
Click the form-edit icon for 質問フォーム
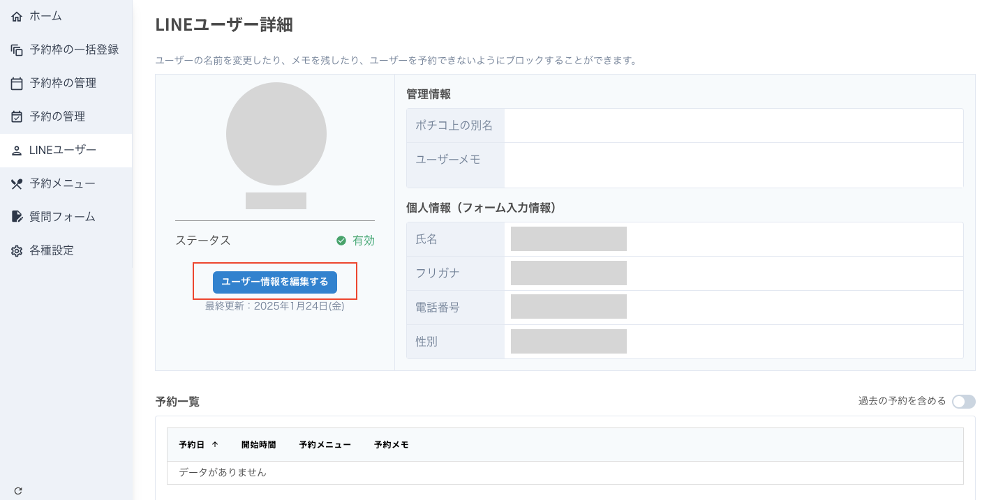pyautogui.click(x=17, y=217)
